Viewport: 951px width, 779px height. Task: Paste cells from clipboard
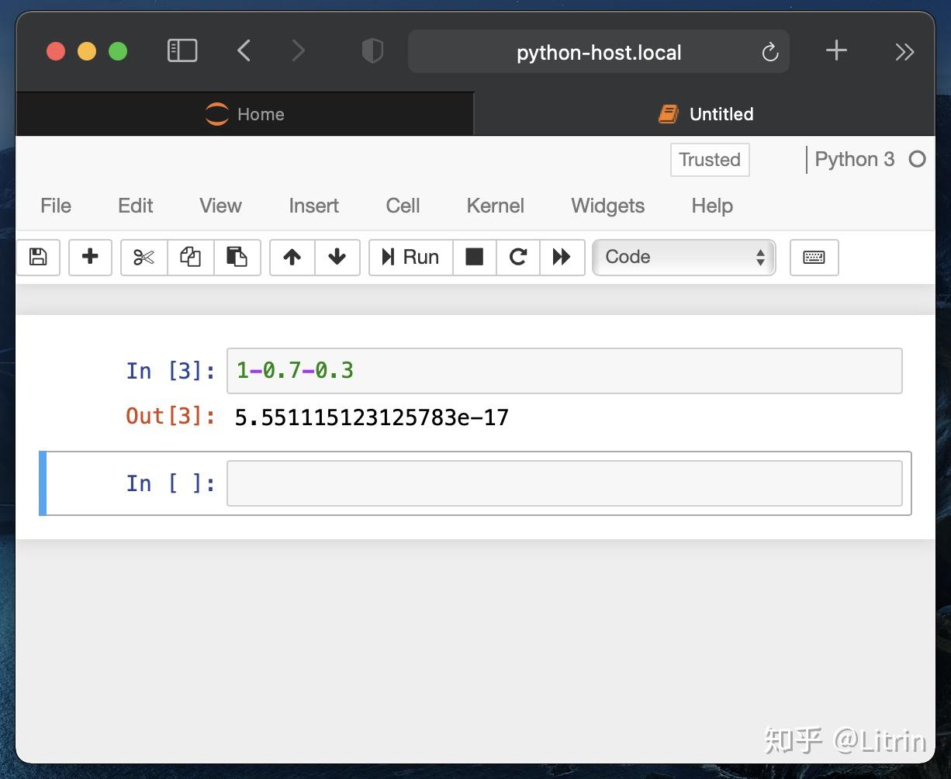(237, 257)
